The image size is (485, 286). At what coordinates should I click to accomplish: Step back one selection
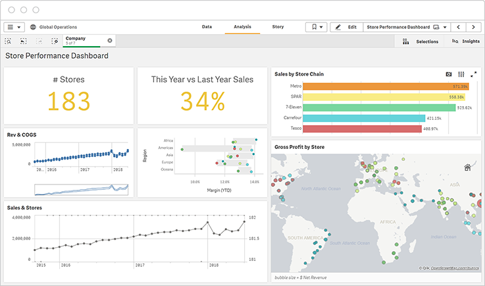tap(24, 41)
